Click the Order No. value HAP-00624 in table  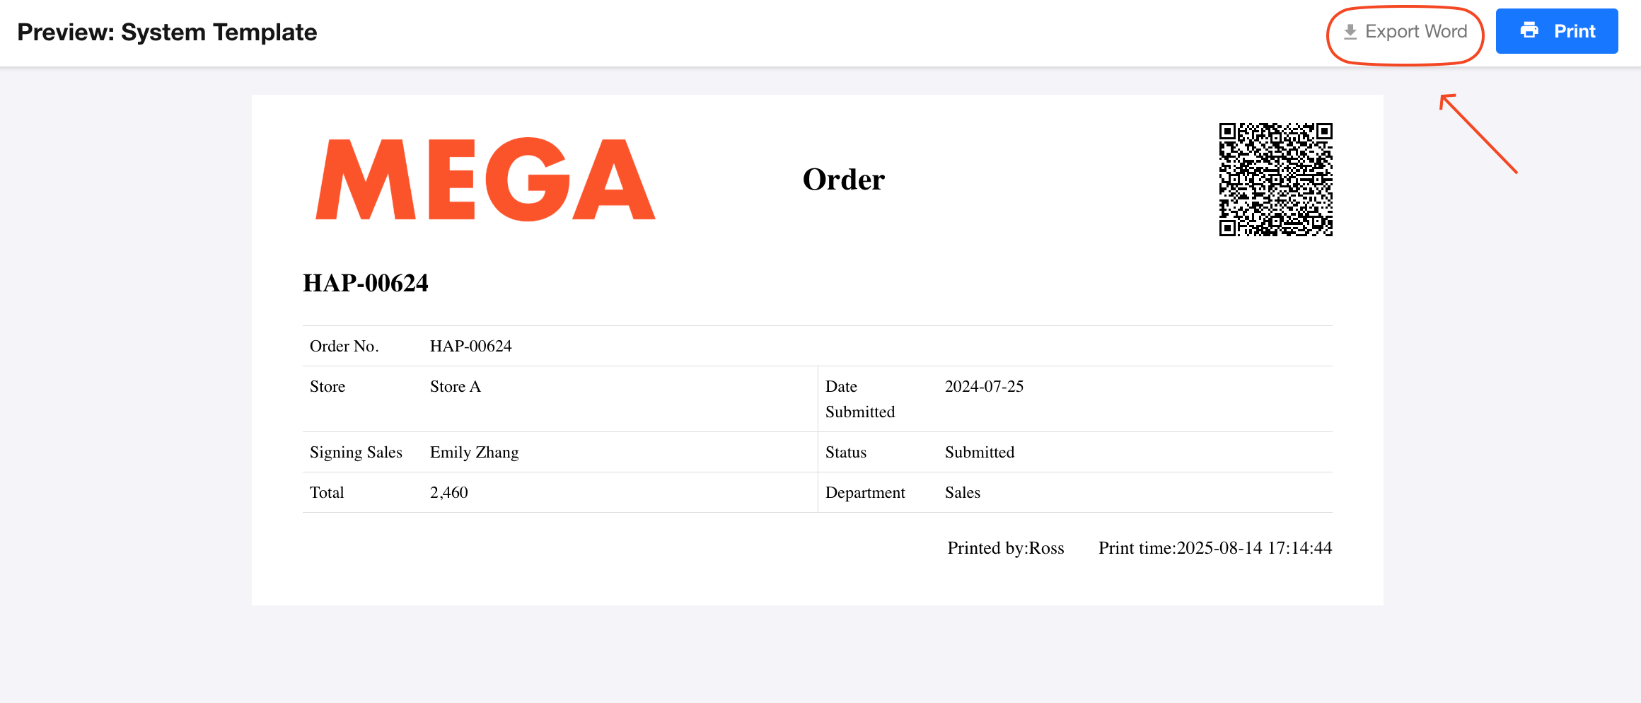pyautogui.click(x=470, y=346)
